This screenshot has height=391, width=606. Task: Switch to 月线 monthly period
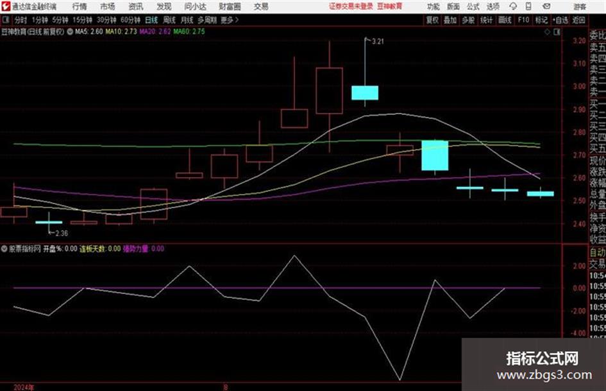coord(187,20)
